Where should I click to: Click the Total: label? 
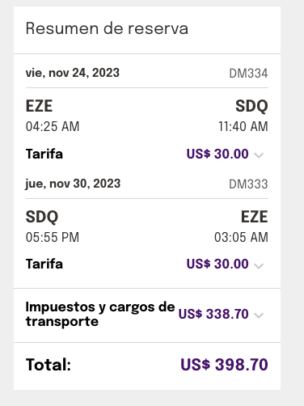click(x=49, y=365)
